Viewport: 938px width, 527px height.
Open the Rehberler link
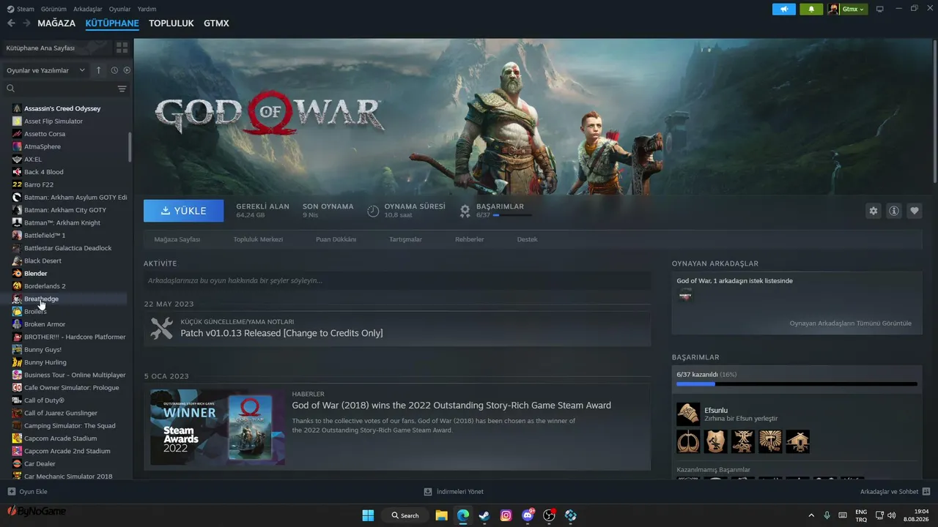point(470,239)
